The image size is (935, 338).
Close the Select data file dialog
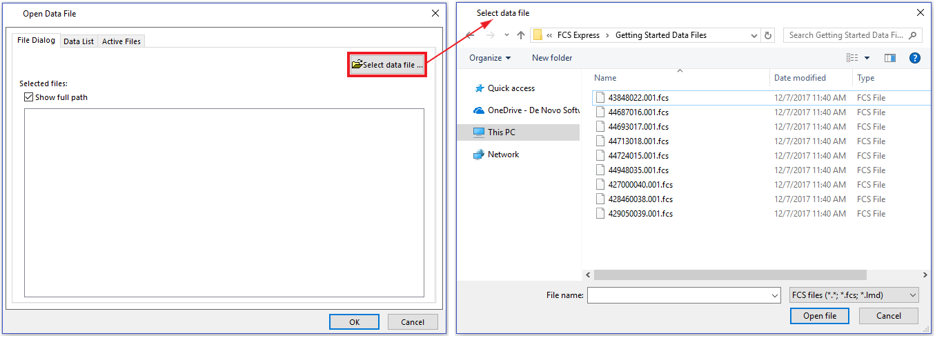click(920, 12)
